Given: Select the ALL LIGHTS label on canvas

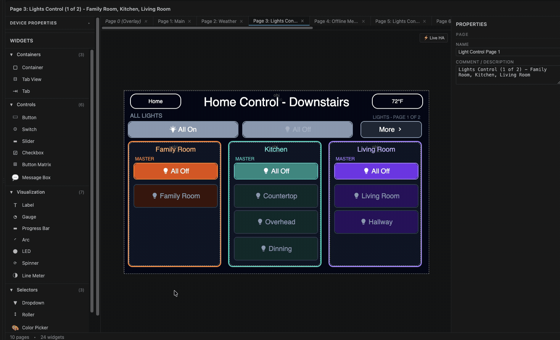Looking at the screenshot, I should coord(146,116).
